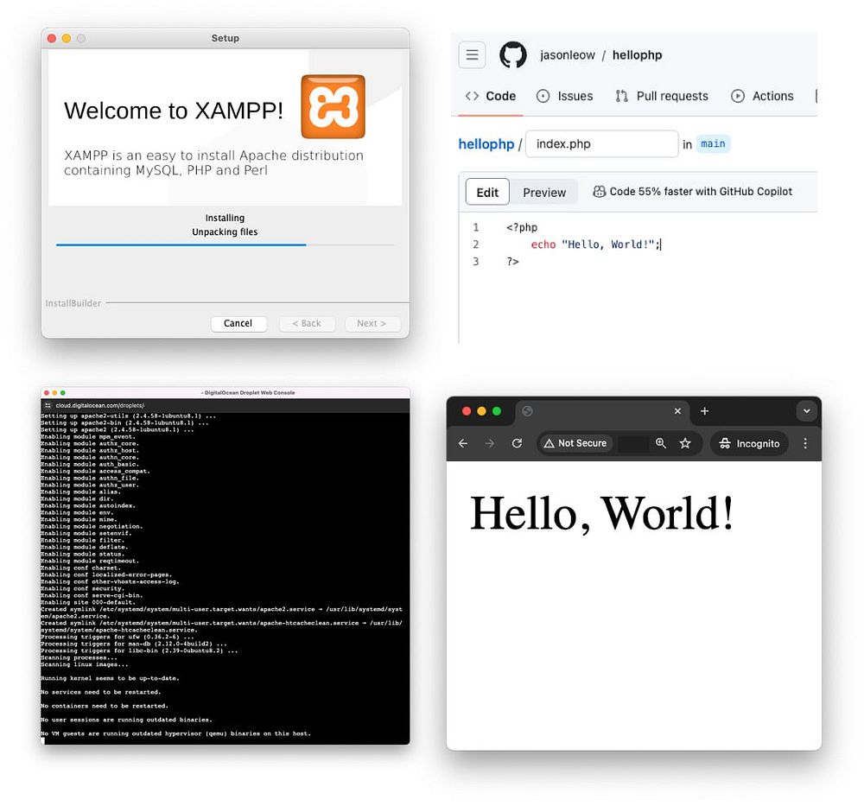Click the jasonleow user link
The width and height of the screenshot is (864, 806).
[x=568, y=55]
